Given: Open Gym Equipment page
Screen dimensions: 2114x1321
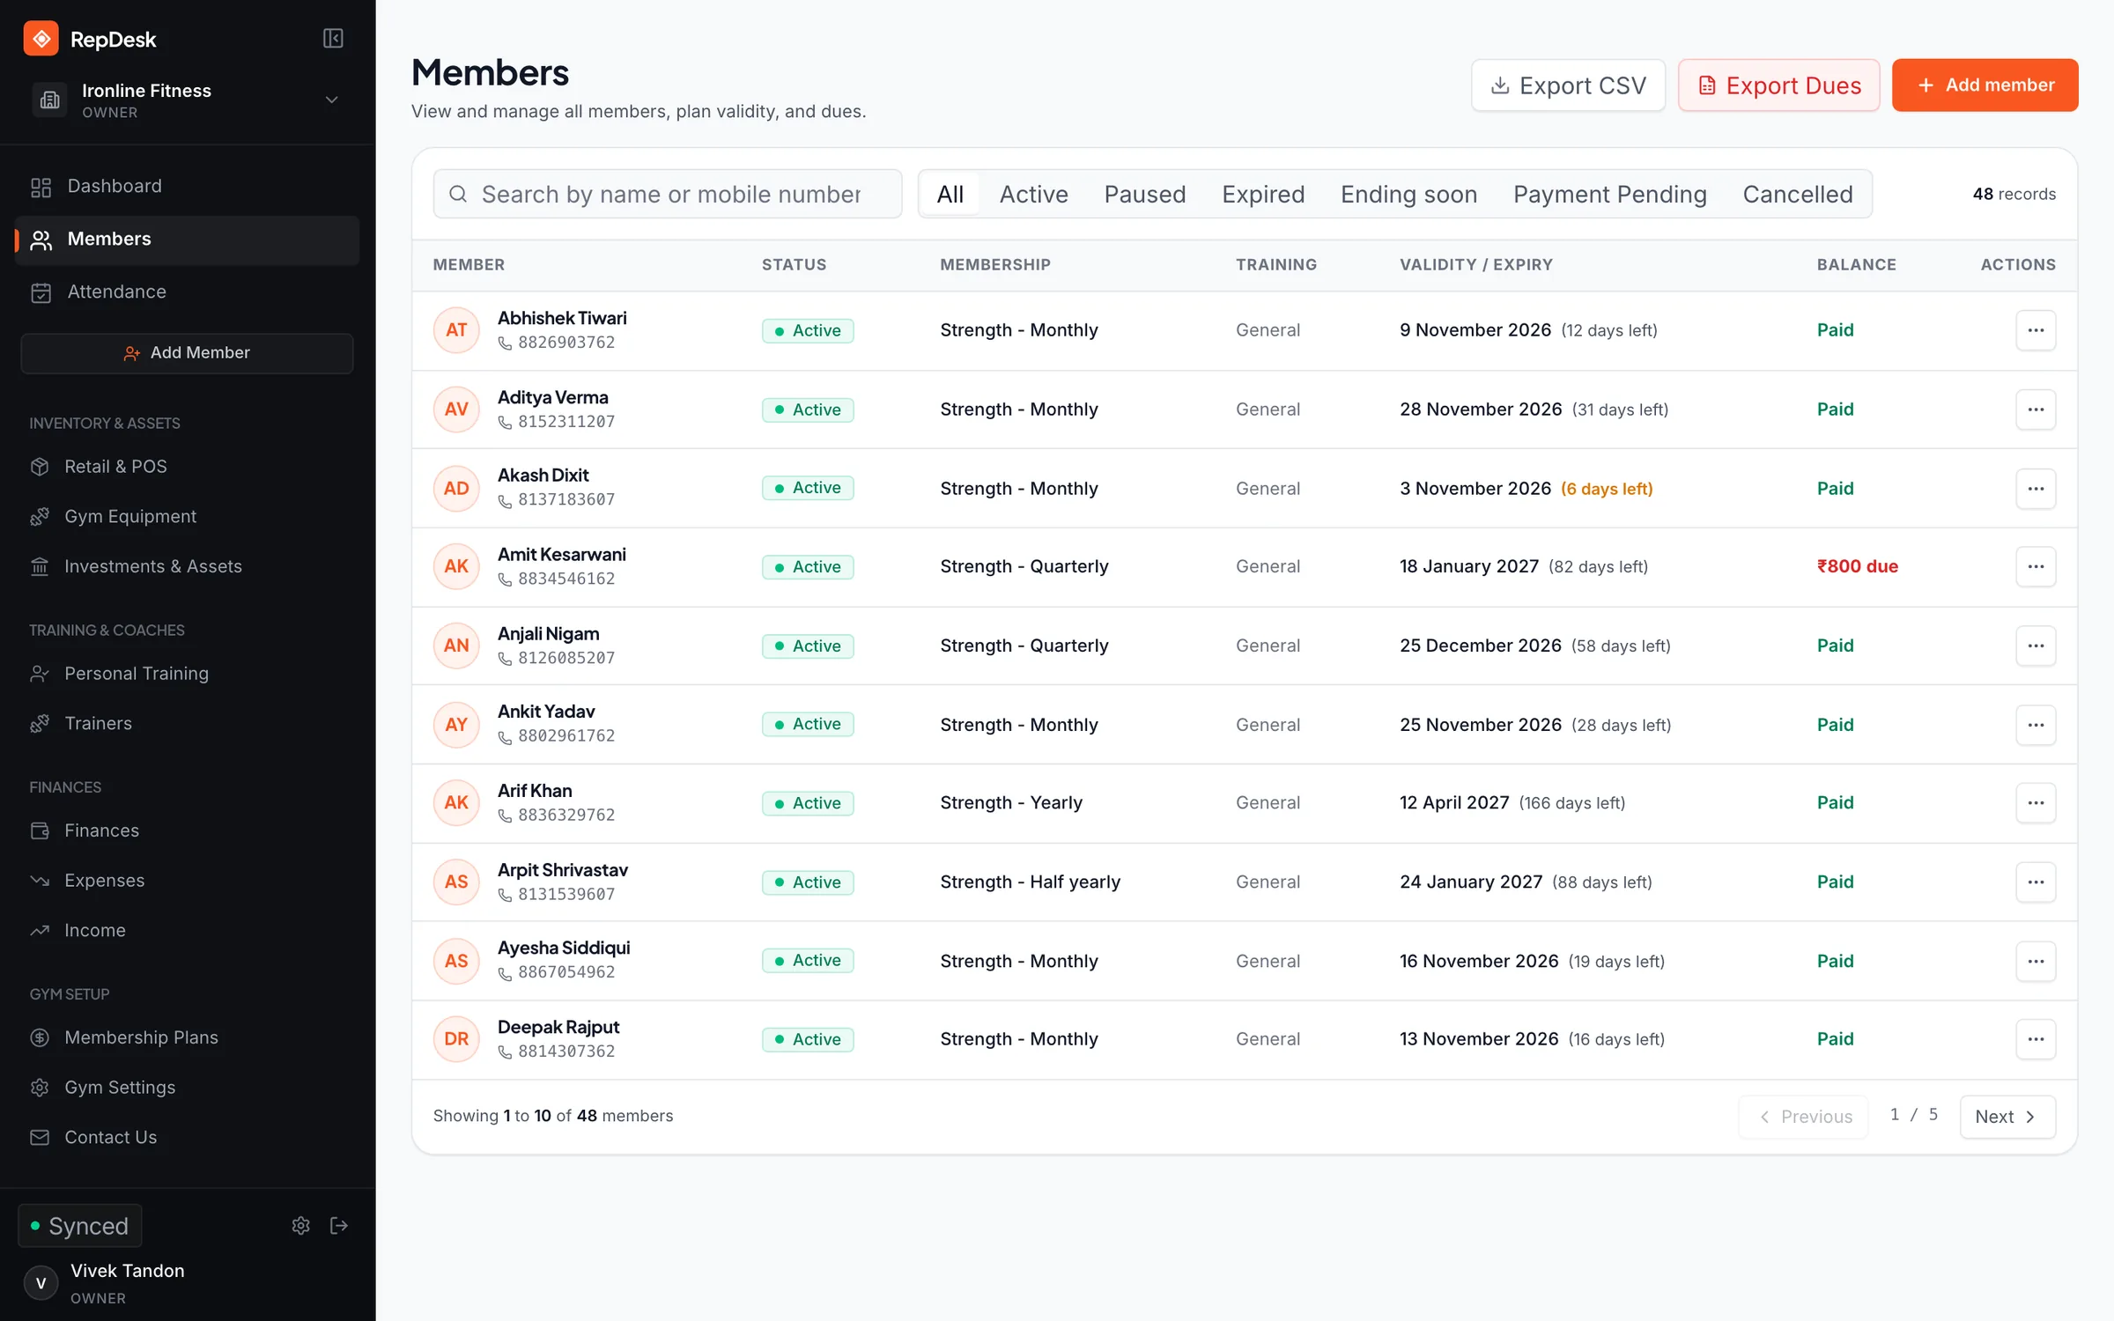Looking at the screenshot, I should (x=187, y=517).
